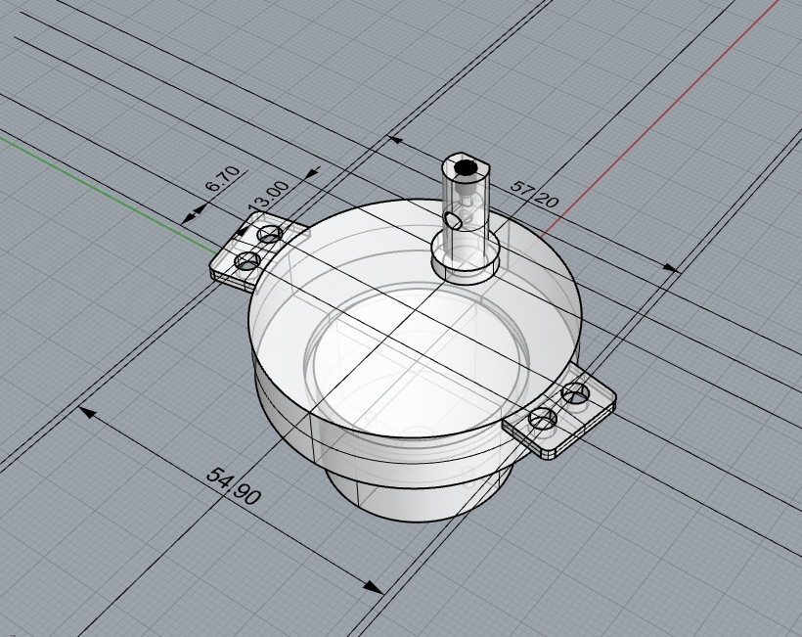Select the inner circular recess of the bowl
The image size is (802, 637).
coord(419,361)
